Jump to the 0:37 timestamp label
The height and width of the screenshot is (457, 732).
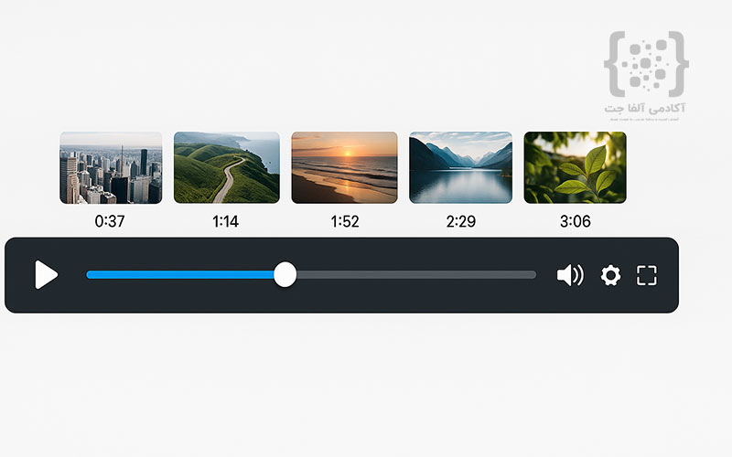tap(110, 221)
